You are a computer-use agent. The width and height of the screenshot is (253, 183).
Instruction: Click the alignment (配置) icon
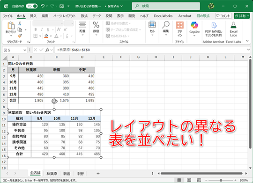(82, 24)
